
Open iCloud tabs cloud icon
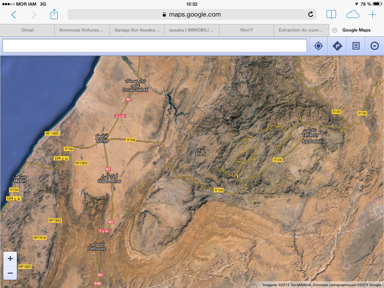352,15
